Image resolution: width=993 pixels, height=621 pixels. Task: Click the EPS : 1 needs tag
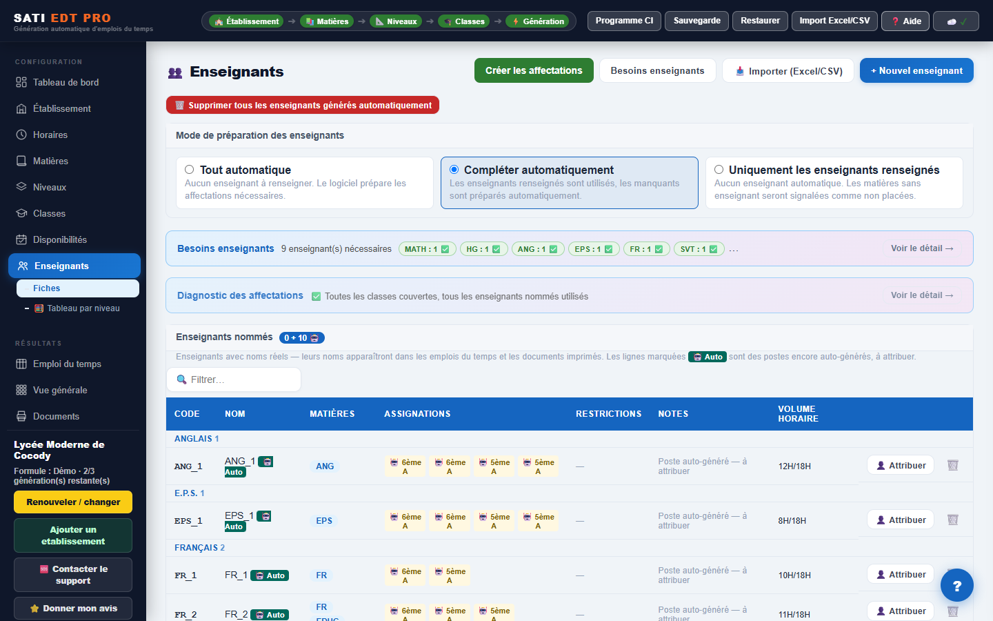point(594,249)
